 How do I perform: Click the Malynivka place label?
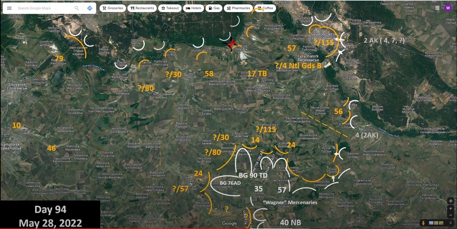(73, 148)
